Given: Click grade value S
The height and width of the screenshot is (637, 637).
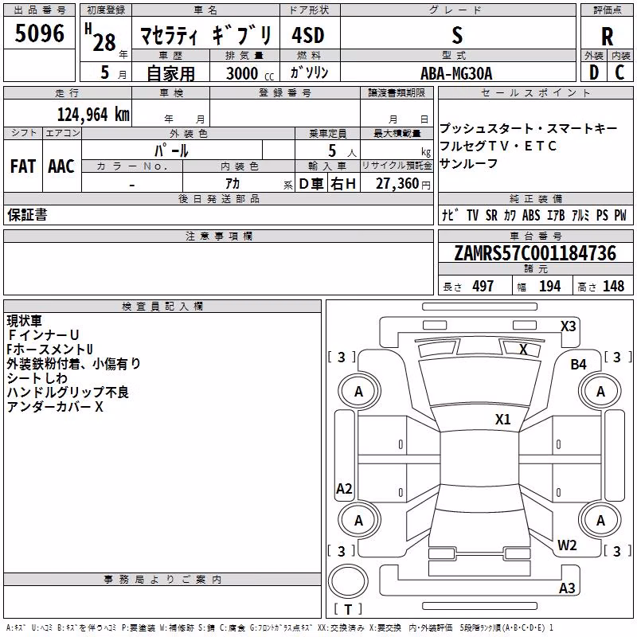Looking at the screenshot, I should tap(457, 35).
